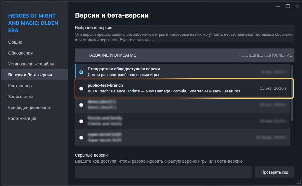
Task: Minimize the properties window
Action: tap(278, 6)
